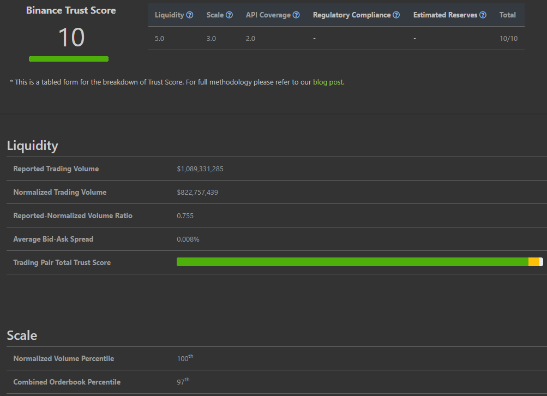This screenshot has height=396, width=547.
Task: Show the Estimated Reserves help icon tooltip
Action: [x=483, y=15]
